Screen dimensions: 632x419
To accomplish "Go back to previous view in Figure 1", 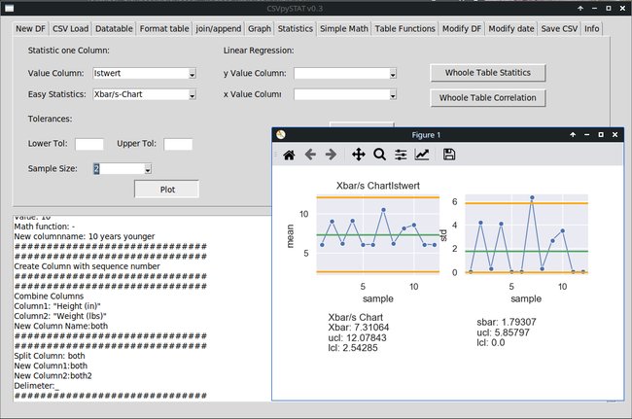I will click(310, 155).
